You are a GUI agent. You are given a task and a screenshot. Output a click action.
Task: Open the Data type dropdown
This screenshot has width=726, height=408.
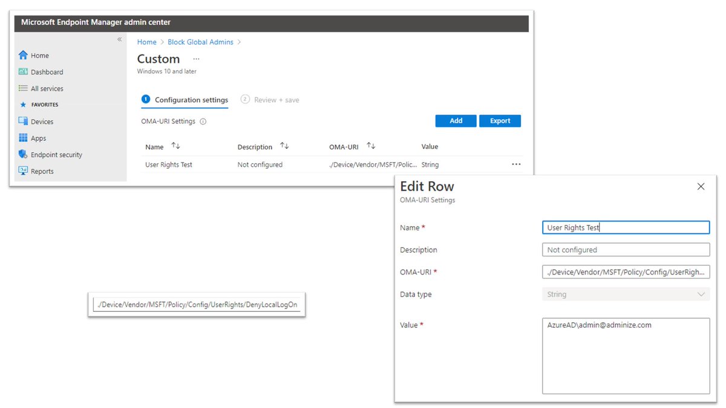(x=626, y=294)
